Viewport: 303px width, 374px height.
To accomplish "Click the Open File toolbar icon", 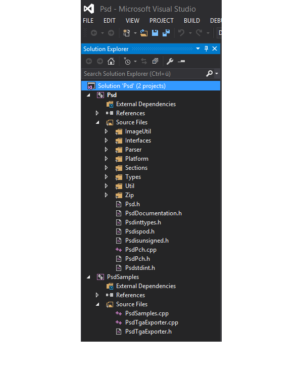I will click(144, 33).
